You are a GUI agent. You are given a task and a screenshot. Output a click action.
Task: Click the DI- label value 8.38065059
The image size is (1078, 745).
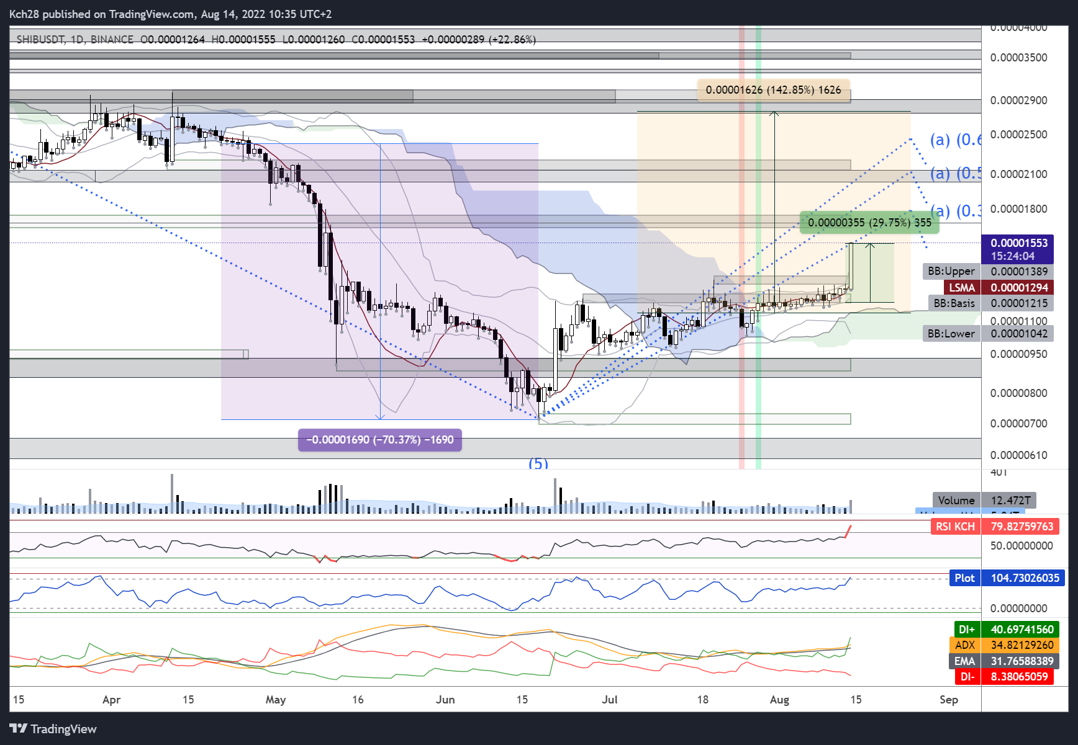point(1018,677)
